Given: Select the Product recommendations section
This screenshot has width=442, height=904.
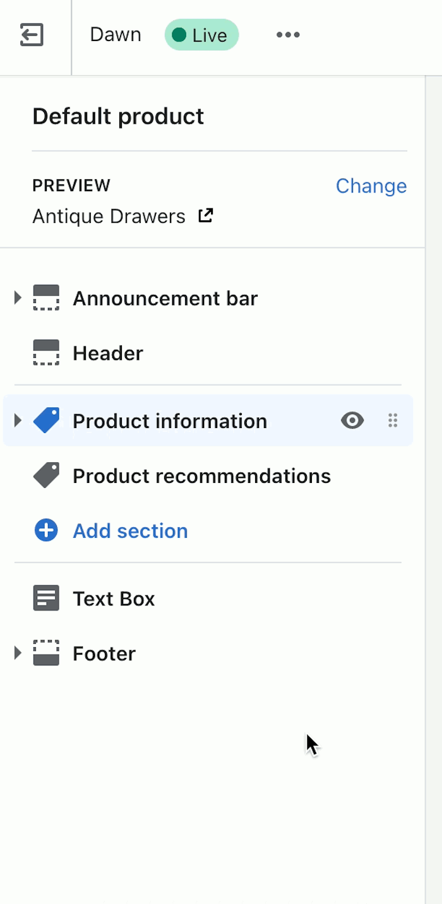Looking at the screenshot, I should tap(201, 475).
